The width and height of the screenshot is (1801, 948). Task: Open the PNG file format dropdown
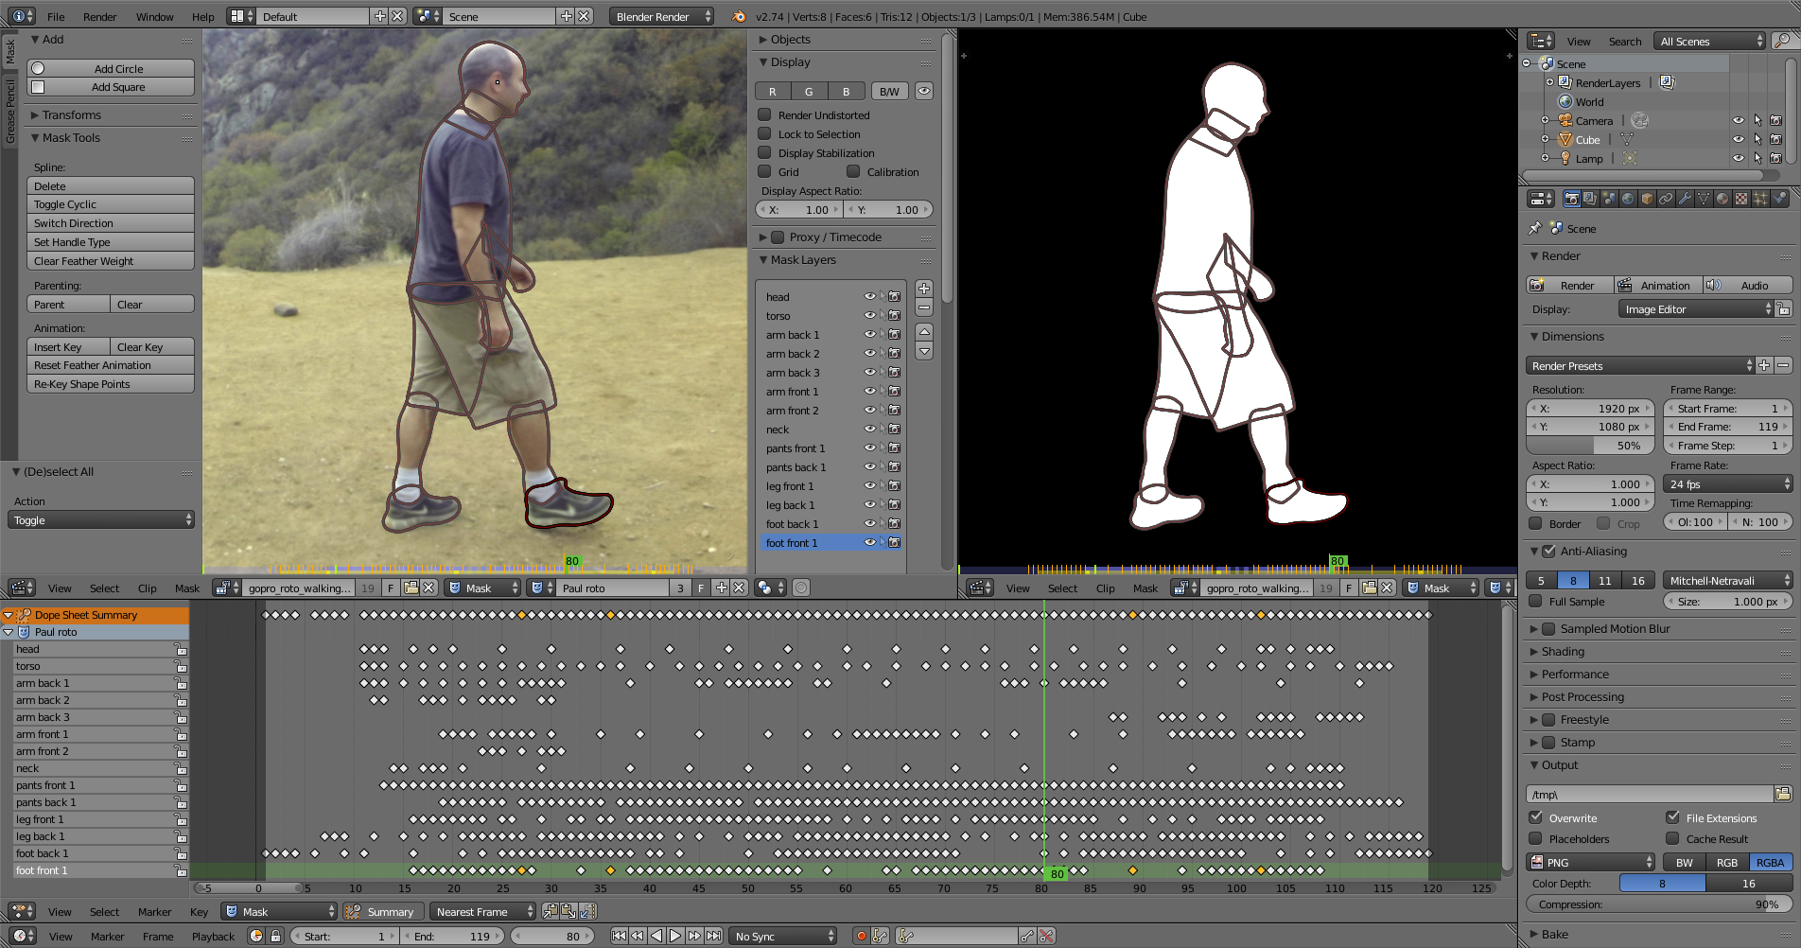(1591, 862)
